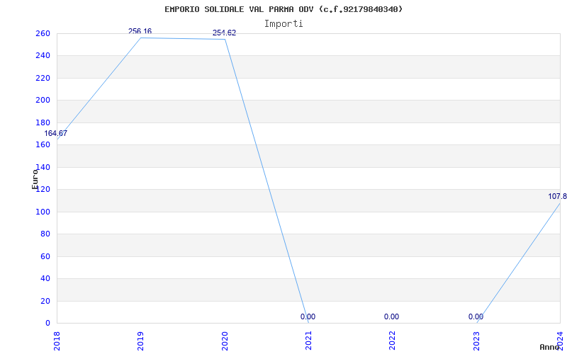Click the 180 y-axis tick label
The height and width of the screenshot is (354, 567).
pyautogui.click(x=43, y=122)
